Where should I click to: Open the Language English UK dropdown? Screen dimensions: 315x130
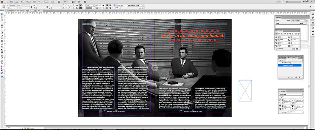tap(296, 112)
